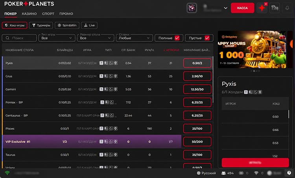Click the first type icon in Pyxis details panel
The width and height of the screenshot is (295, 178).
point(246,92)
